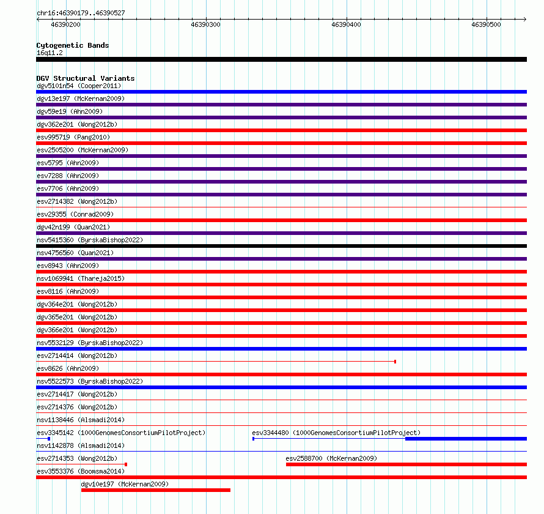Open dgv362e201 (Wong2012b) variant

coord(77,124)
